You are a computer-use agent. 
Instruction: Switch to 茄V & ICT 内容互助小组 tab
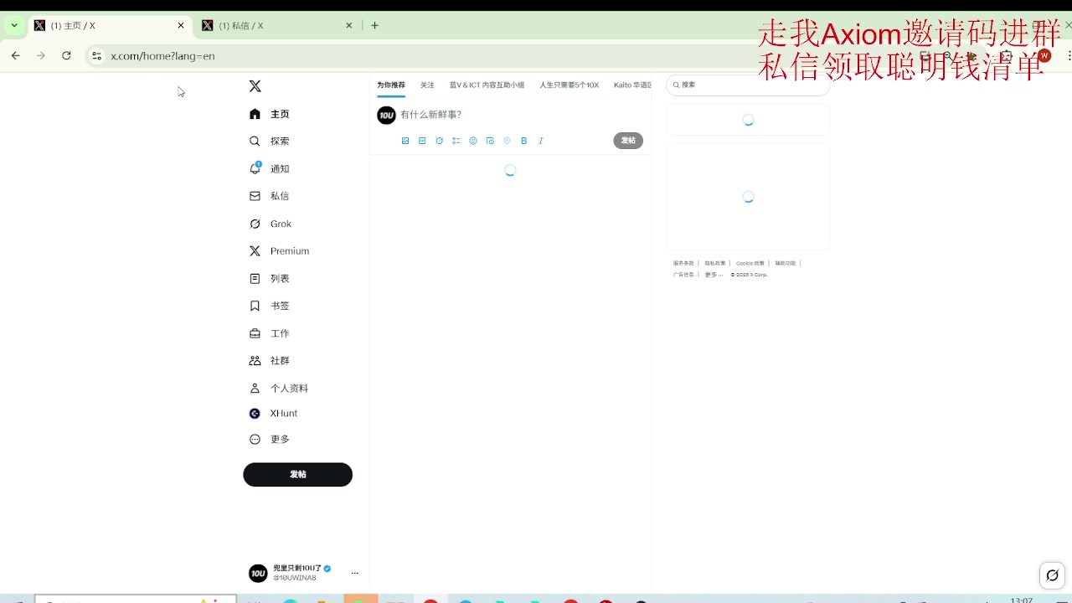(x=487, y=85)
